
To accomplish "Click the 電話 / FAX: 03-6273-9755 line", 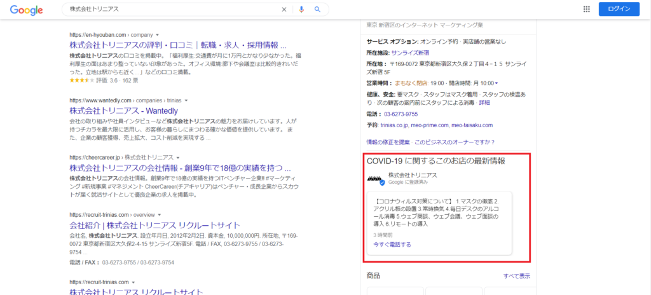I will [x=121, y=263].
